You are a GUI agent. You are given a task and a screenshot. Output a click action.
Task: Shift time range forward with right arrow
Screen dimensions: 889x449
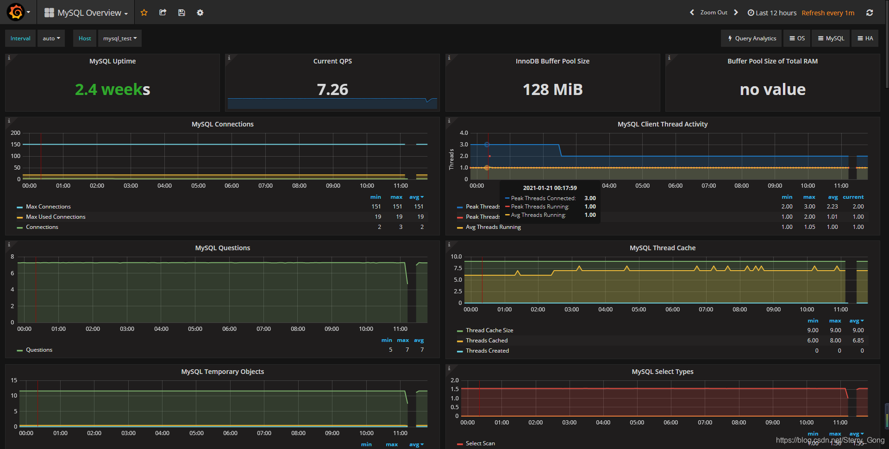(x=736, y=13)
